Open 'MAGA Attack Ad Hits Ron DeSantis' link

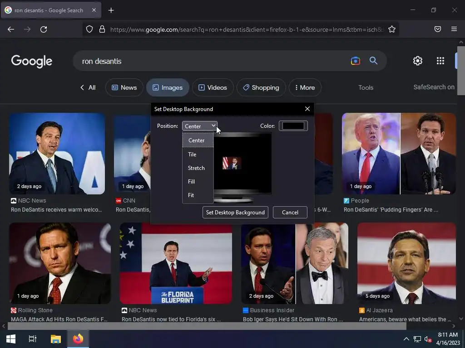point(59,319)
